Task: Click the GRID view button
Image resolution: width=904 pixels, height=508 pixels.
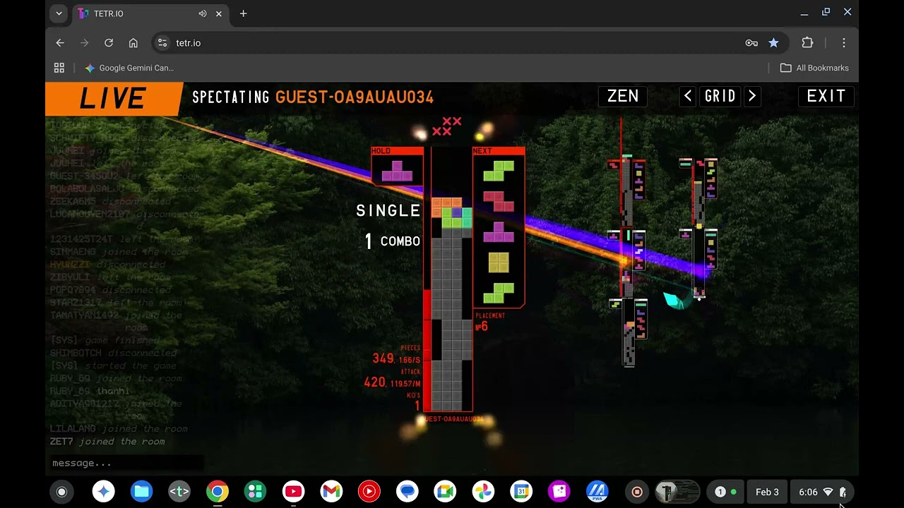Action: point(720,96)
